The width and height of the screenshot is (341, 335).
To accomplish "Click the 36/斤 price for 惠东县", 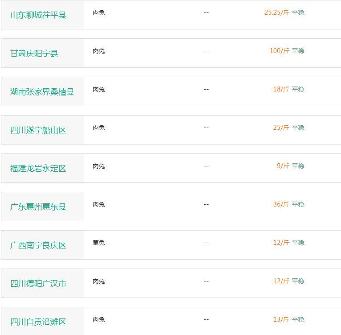I will 281,204.
